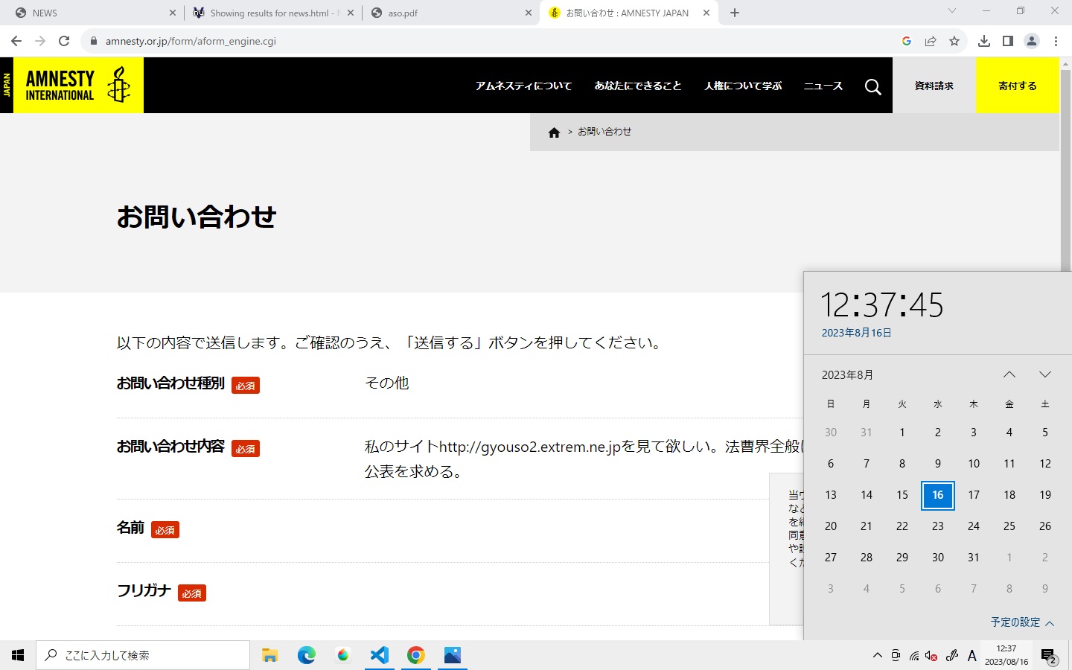Launch Visual Studio Code from the taskbar

click(x=380, y=654)
